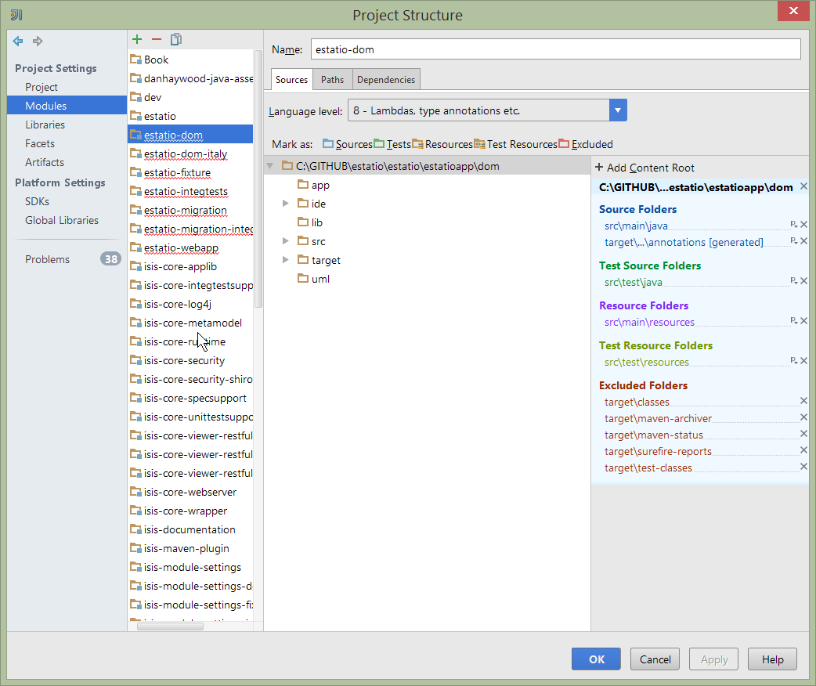Click the green Add module plus icon
Screen dimensions: 816x686
[x=137, y=40]
